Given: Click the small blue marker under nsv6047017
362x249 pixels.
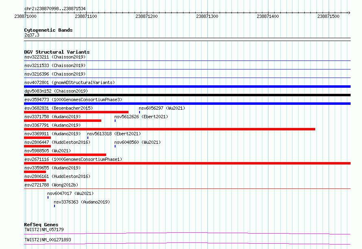Looking at the screenshot, I should 48,197.
